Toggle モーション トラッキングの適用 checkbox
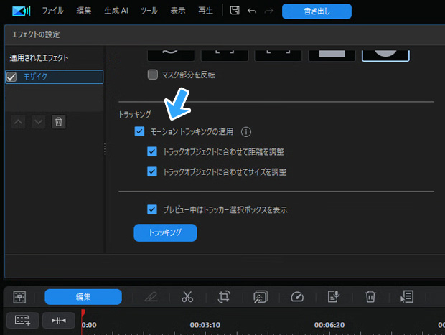 139,131
